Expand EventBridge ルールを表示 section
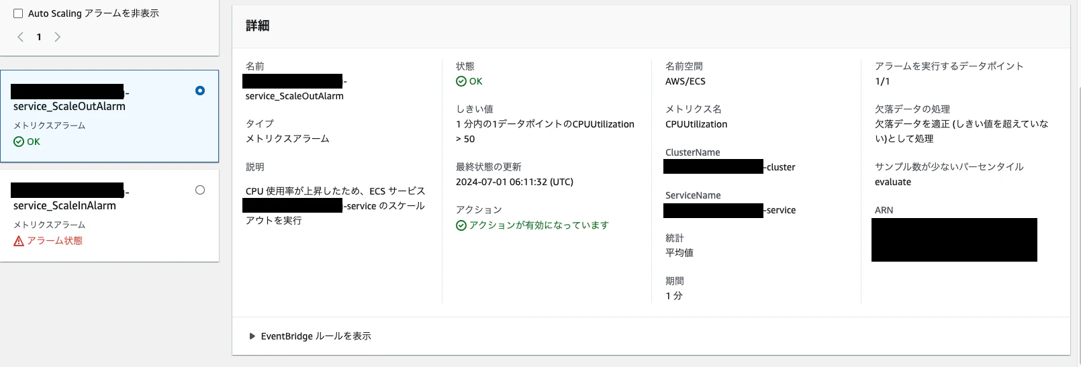Screen dimensions: 1081x367 (310, 336)
